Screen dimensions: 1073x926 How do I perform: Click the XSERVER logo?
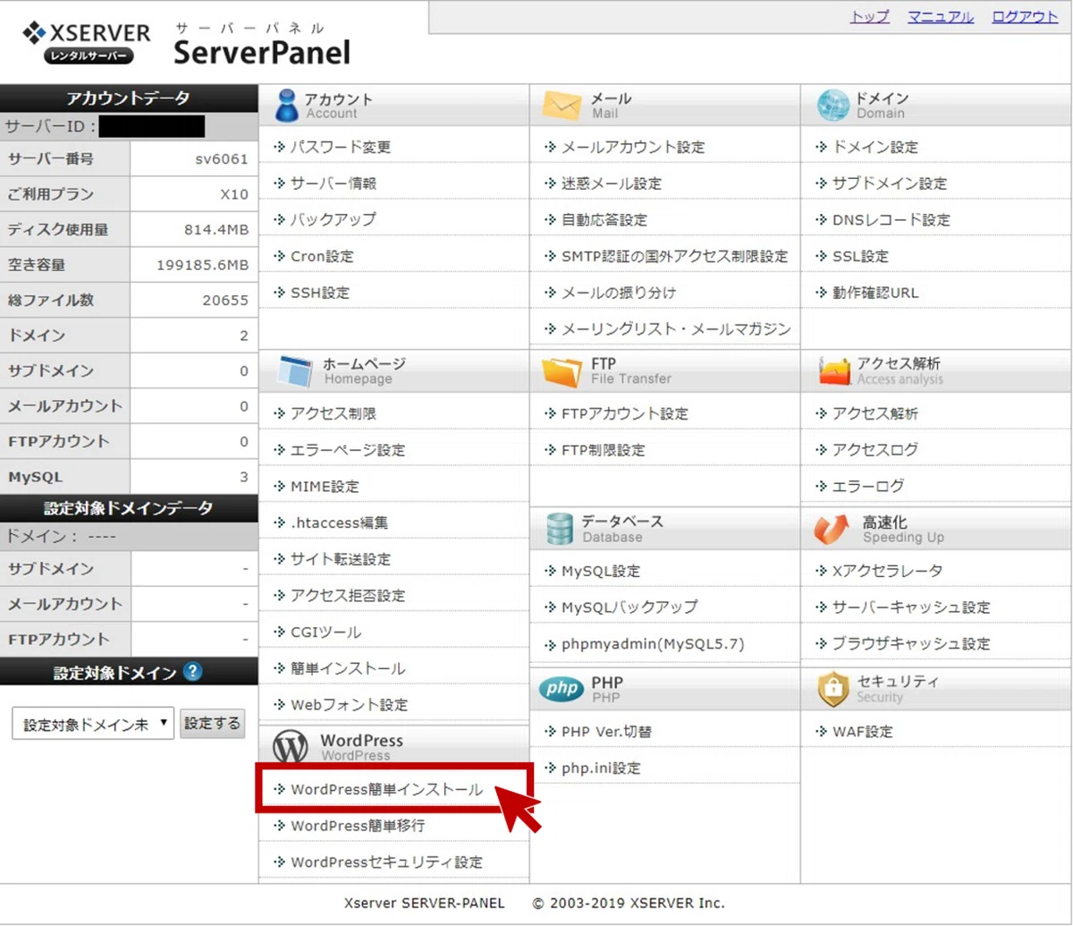pos(87,44)
